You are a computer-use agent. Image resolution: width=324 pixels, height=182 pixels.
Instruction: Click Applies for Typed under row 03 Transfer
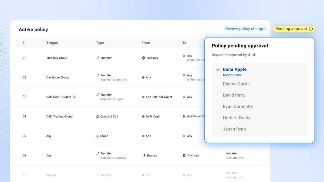112,99
